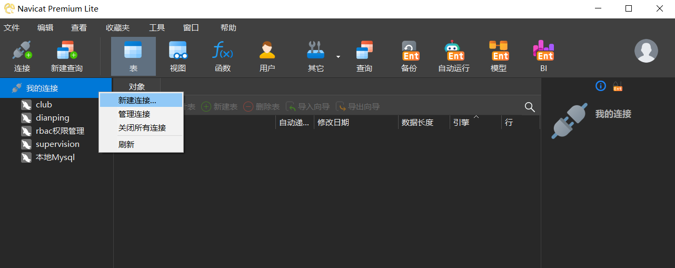Screen dimensions: 675x268
Task: Select the 本地Mysql connection
Action: [55, 157]
